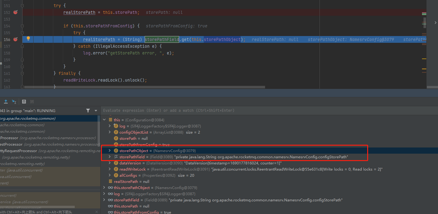This screenshot has width=438, height=214.
Task: Expand the this.storePathObject watch
Action: point(104,188)
